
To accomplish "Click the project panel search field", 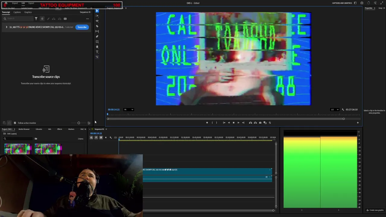I will [x=18, y=139].
